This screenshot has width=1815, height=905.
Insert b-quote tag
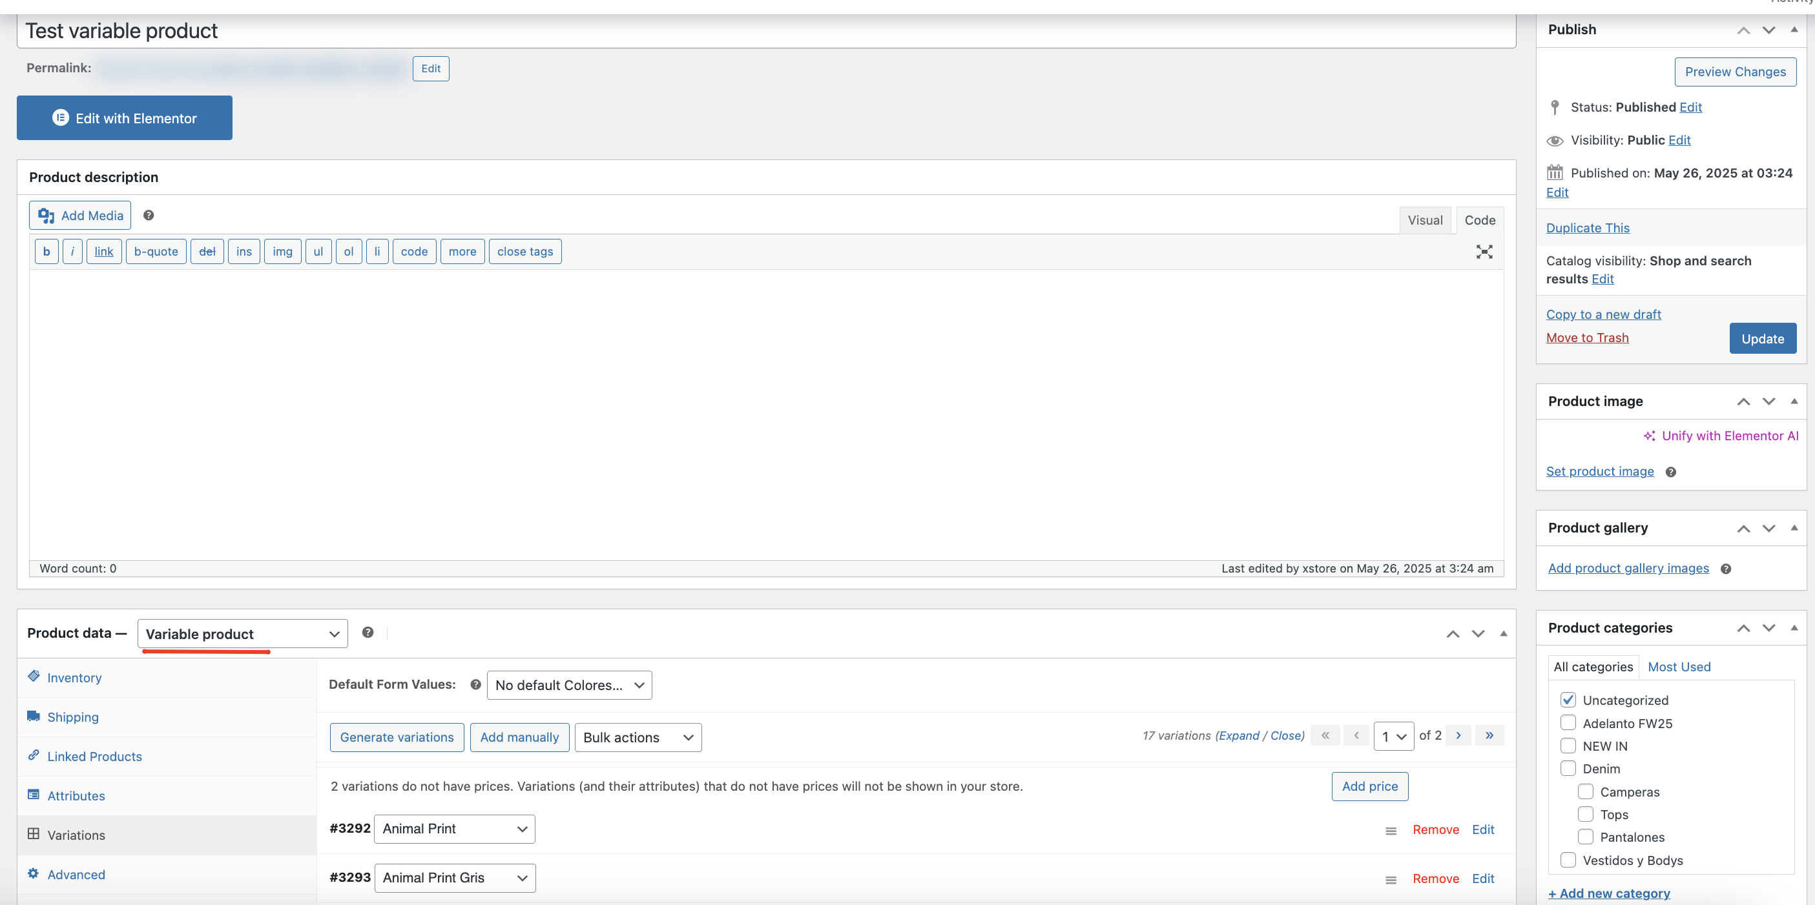(x=156, y=252)
